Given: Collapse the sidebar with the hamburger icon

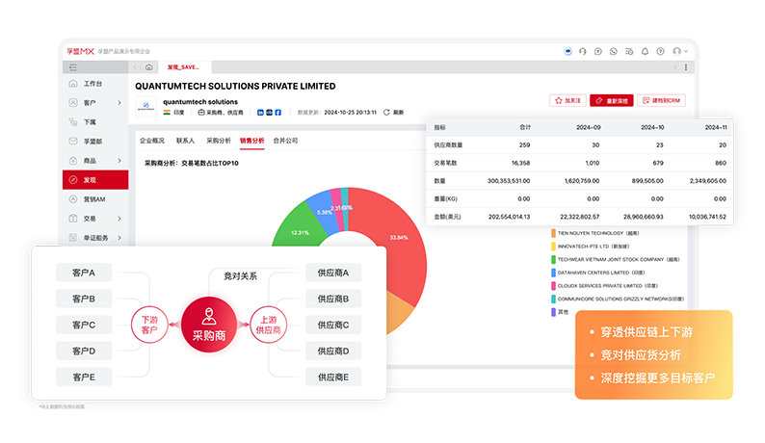Looking at the screenshot, I should [x=73, y=67].
